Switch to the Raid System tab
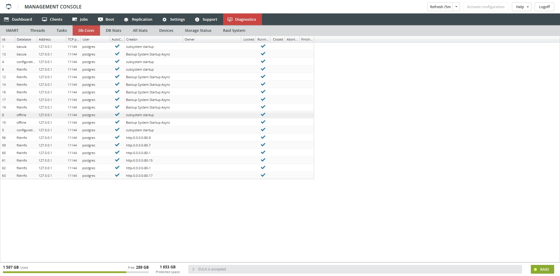Screen dimensions: 560x276 click(x=234, y=30)
